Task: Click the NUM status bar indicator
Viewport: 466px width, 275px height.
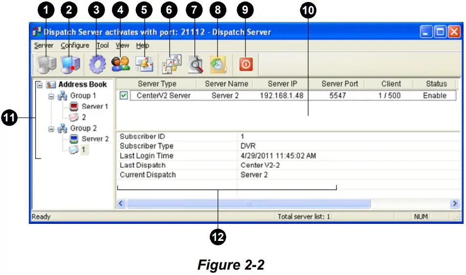Action: coord(421,216)
